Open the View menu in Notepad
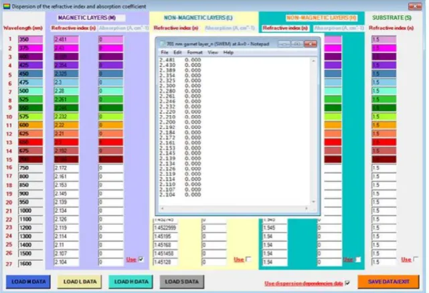 coord(213,52)
